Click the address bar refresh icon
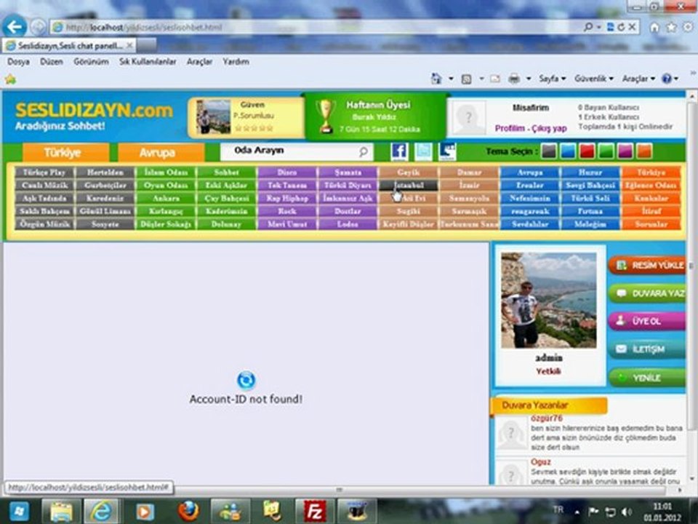698x524 pixels. click(622, 27)
